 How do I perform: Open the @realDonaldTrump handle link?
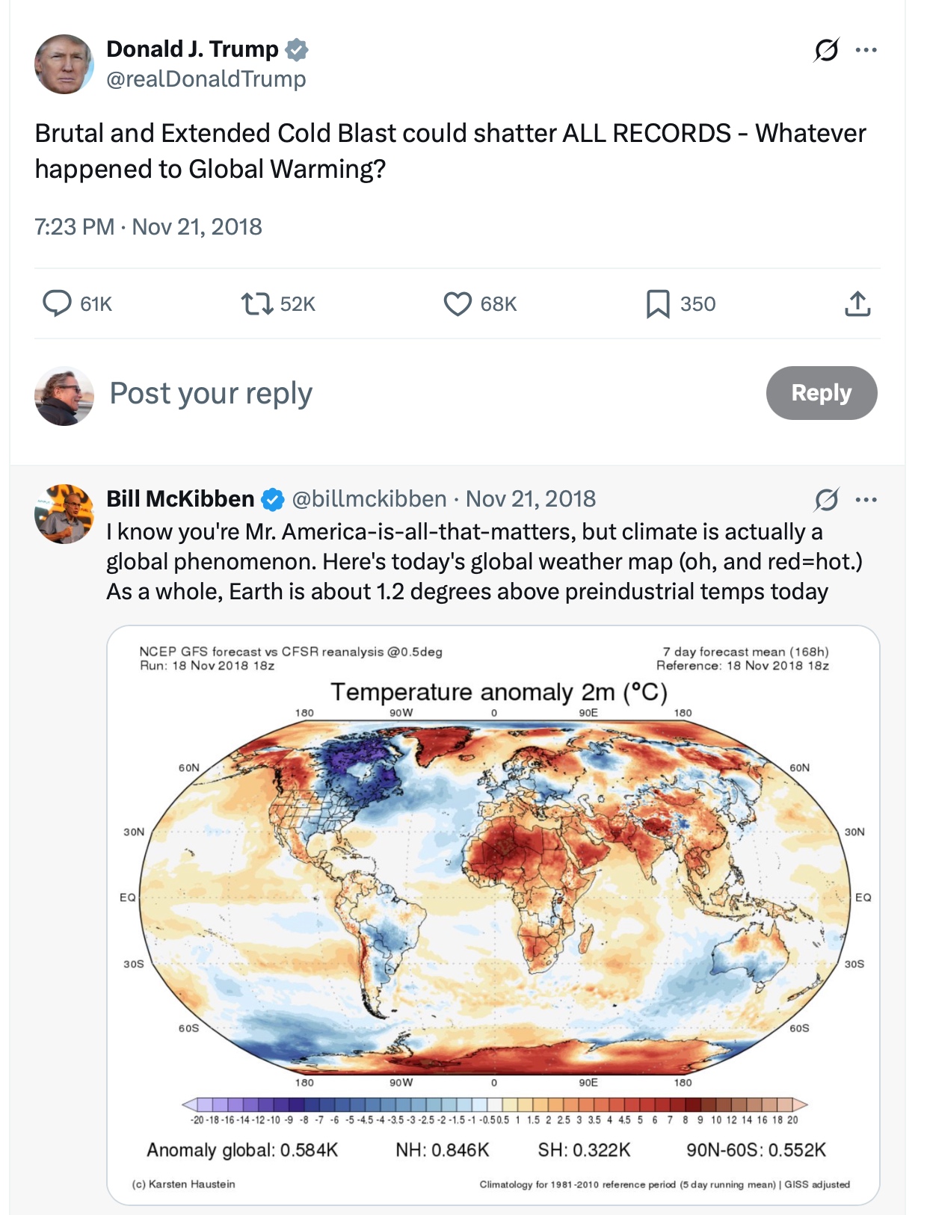point(206,78)
